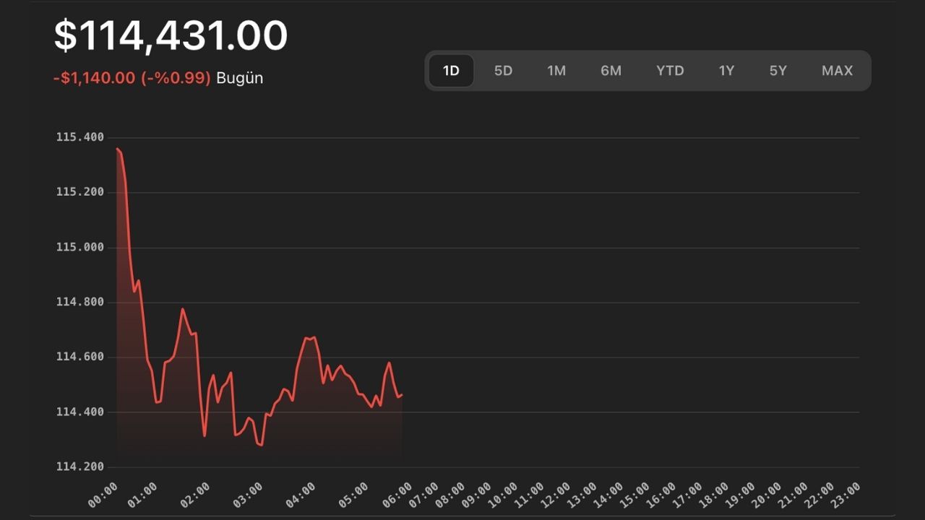Click the 115.400 y-axis value
This screenshot has width=925, height=520.
[80, 136]
